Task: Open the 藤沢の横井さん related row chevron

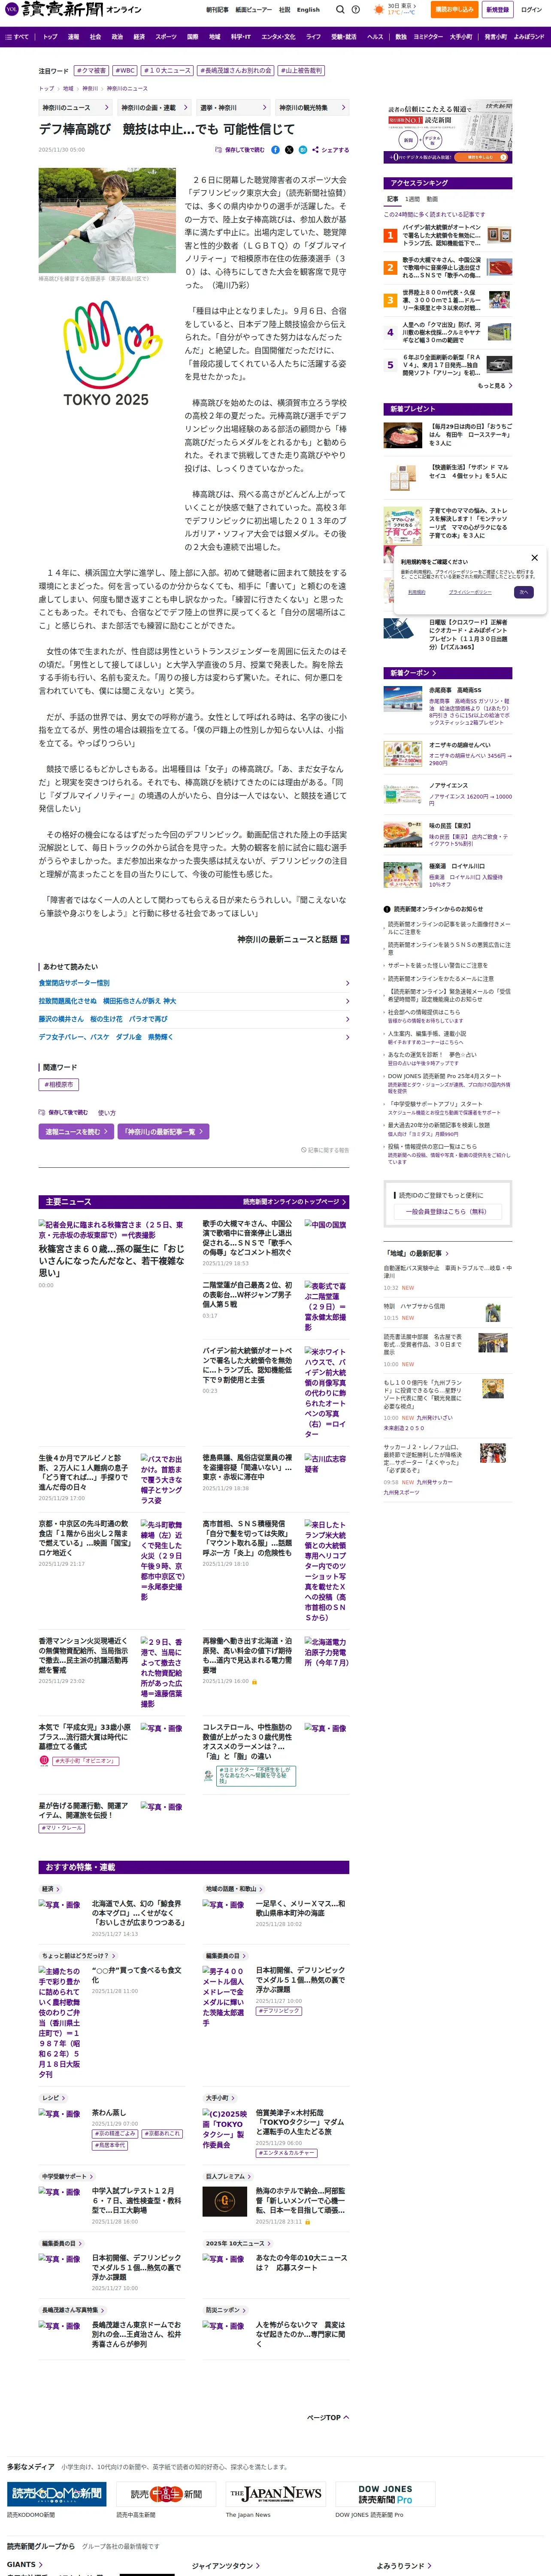Action: point(347,1019)
